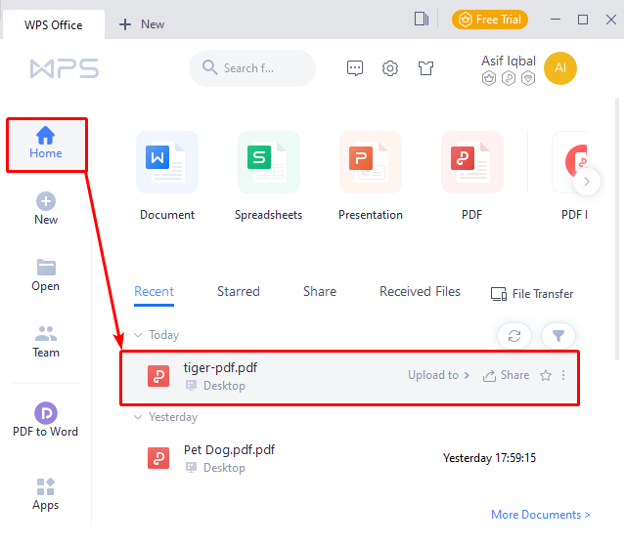Go to the Home sidebar item
Viewport: 624px width, 545px height.
[x=46, y=145]
